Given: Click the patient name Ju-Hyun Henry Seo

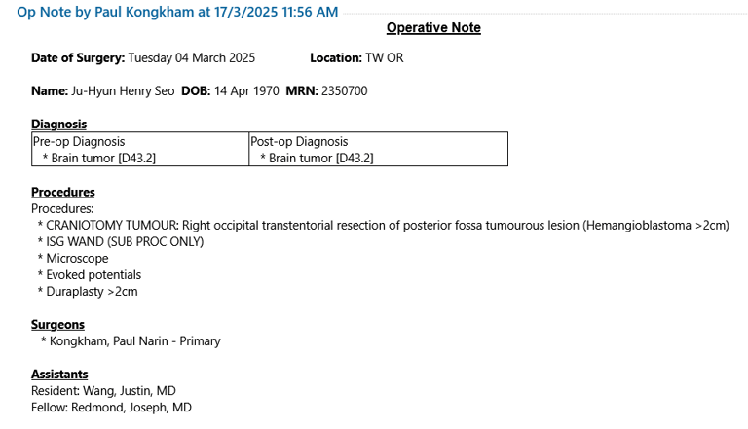Looking at the screenshot, I should click(123, 91).
